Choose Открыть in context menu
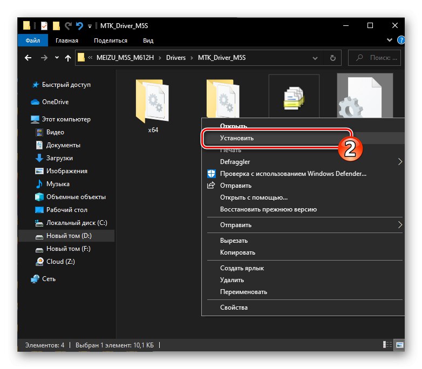 (233, 125)
